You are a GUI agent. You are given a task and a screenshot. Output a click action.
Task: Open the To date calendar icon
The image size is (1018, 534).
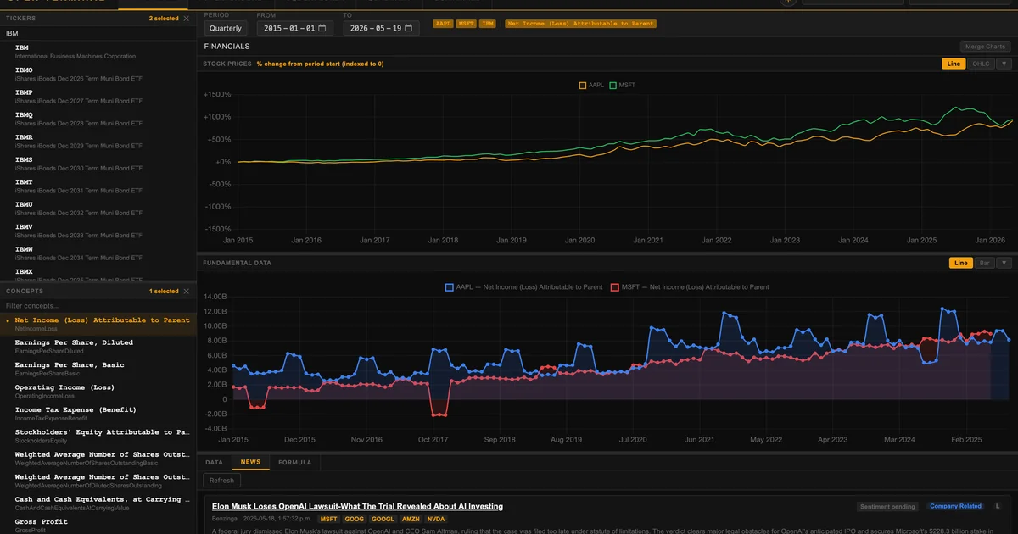pyautogui.click(x=409, y=28)
